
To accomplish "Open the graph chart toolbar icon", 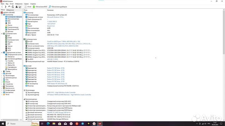I will click(20, 7).
